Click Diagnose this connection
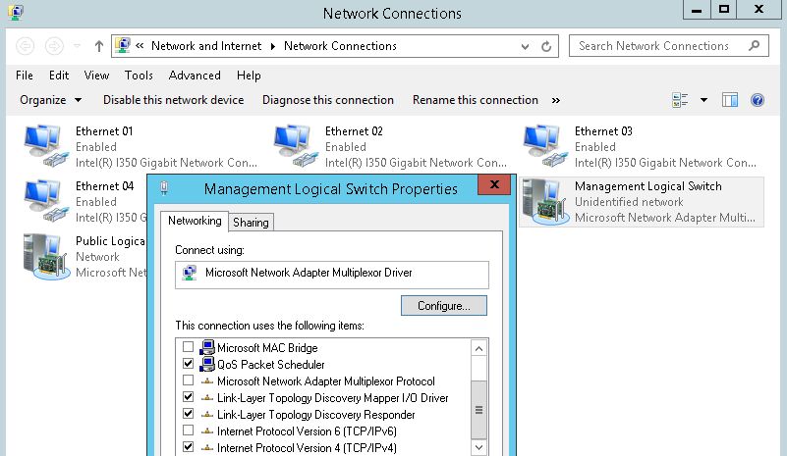Viewport: 787px width, 456px height. point(328,100)
